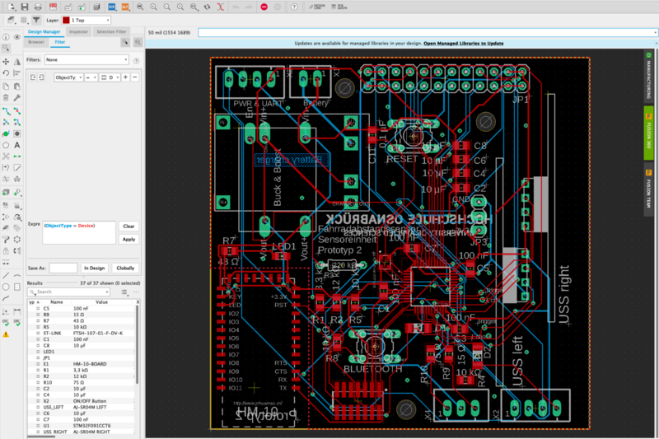The image size is (659, 439).
Task: Click the command line input field
Action: (x=427, y=32)
